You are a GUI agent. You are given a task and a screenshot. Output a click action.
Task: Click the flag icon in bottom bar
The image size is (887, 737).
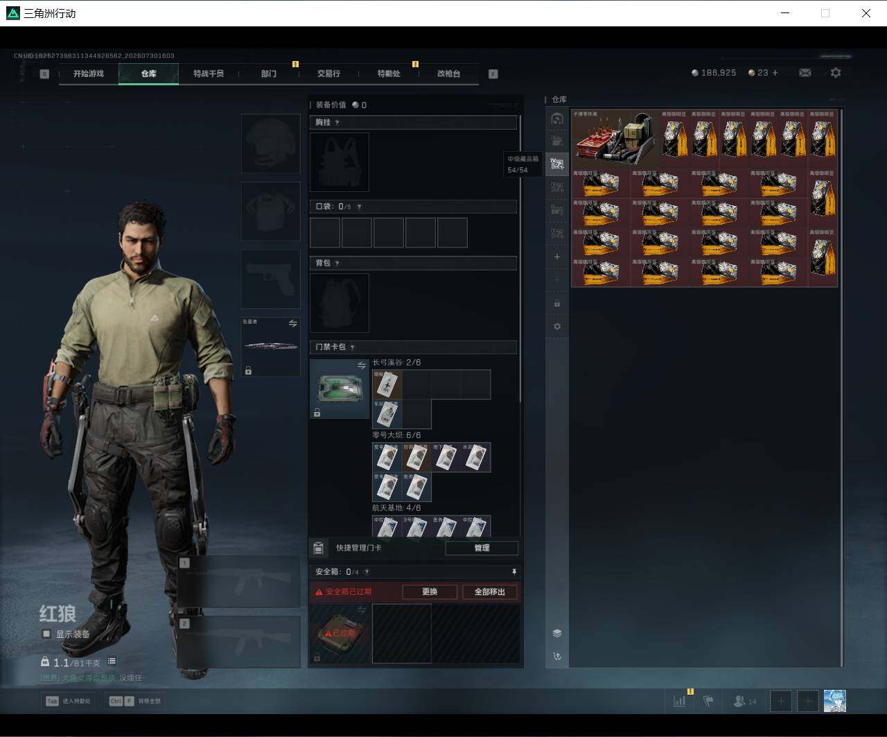coord(708,701)
